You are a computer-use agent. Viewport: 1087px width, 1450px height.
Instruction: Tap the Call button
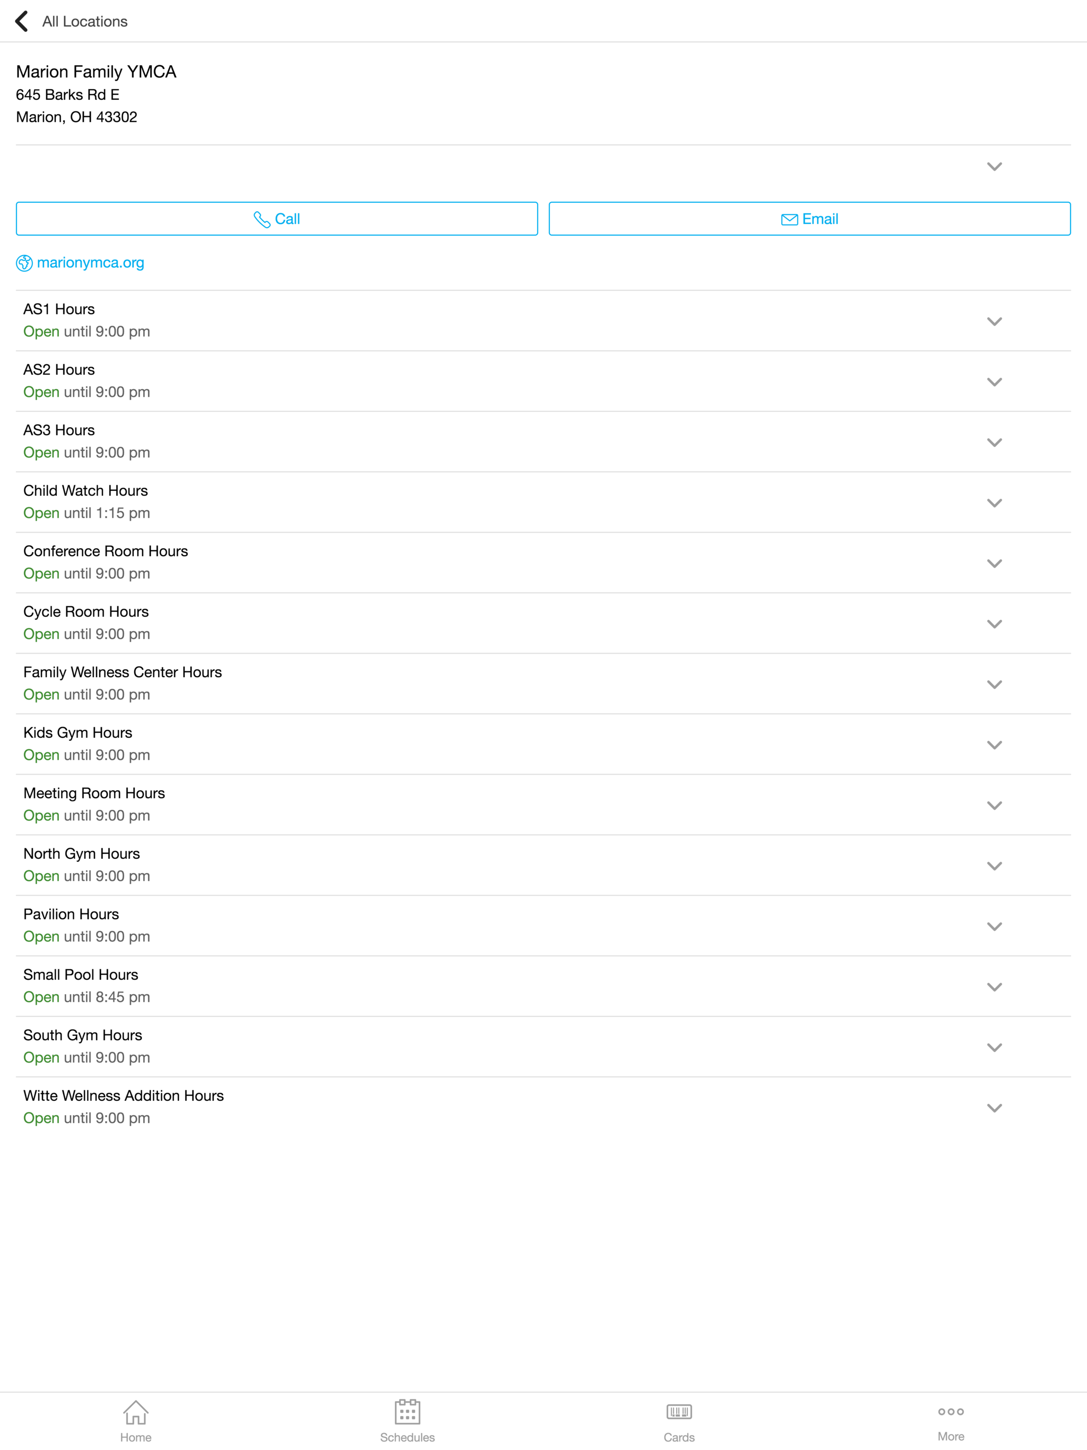tap(277, 219)
